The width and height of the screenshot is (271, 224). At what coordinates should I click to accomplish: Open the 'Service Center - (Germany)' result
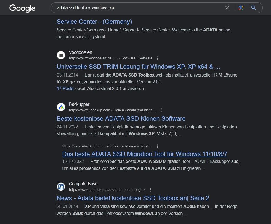(94, 22)
